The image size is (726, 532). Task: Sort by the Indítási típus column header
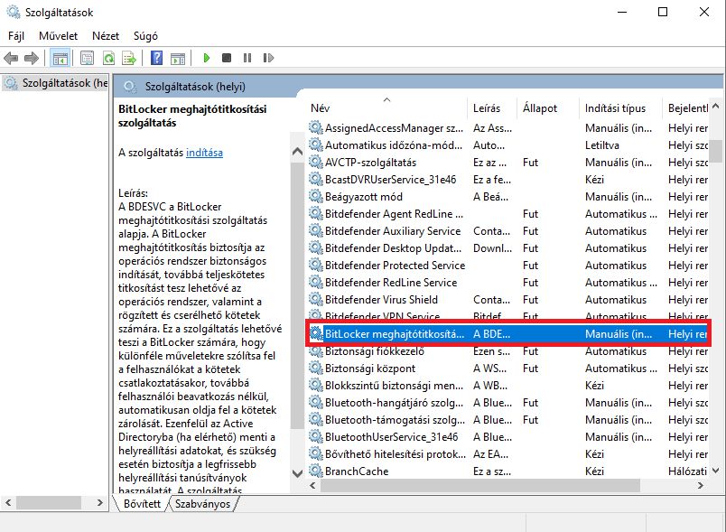coord(615,107)
